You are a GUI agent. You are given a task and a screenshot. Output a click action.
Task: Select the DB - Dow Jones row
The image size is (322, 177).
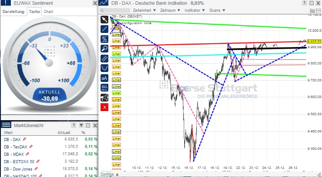[49, 169]
